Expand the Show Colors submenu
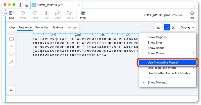Screen dimensions: 201x105 click(168, 53)
